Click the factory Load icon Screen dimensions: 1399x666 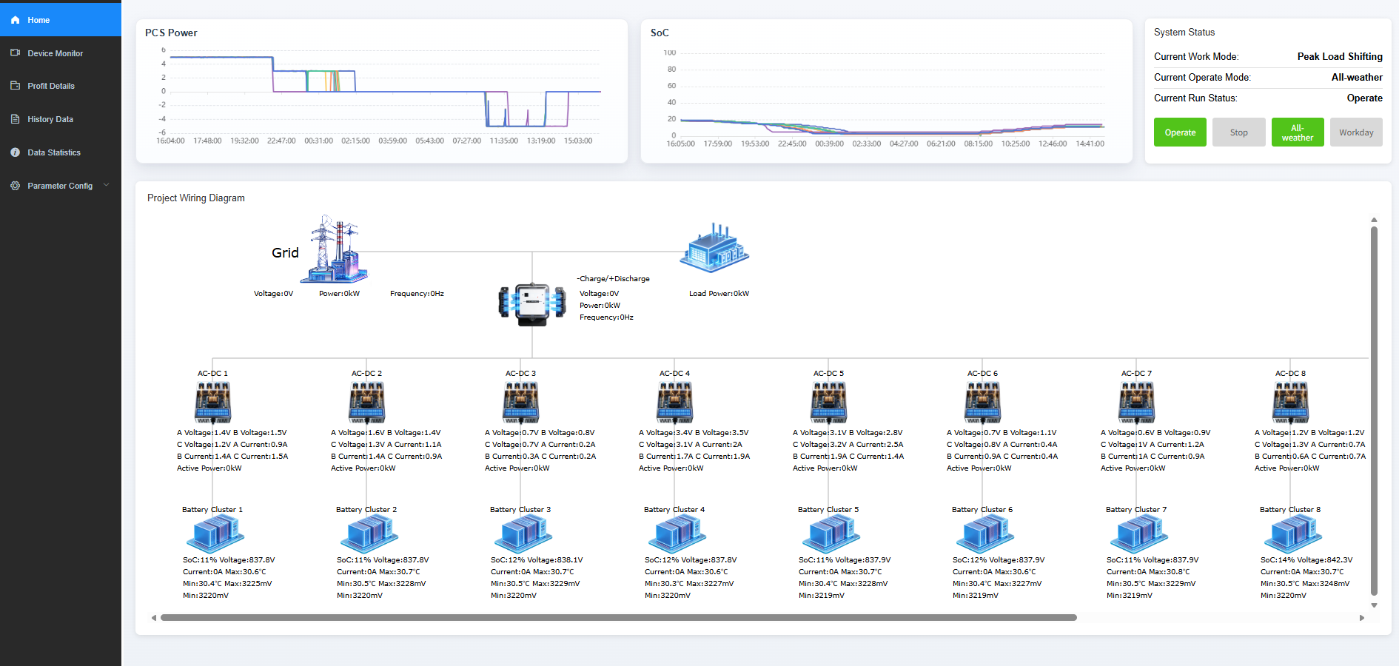tap(714, 249)
